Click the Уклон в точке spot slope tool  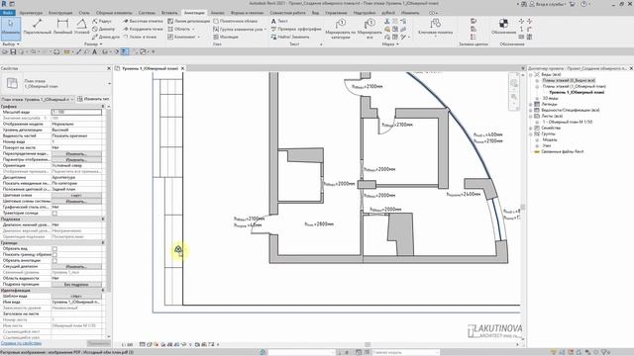[140, 37]
